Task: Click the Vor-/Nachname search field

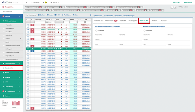Action: pyautogui.click(x=31, y=15)
